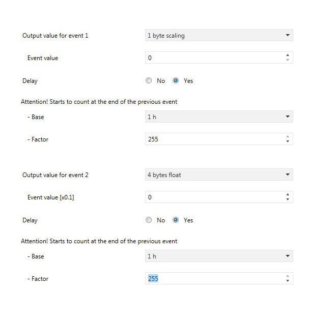Expand the event 2 delay Base dropdown

(x=219, y=256)
